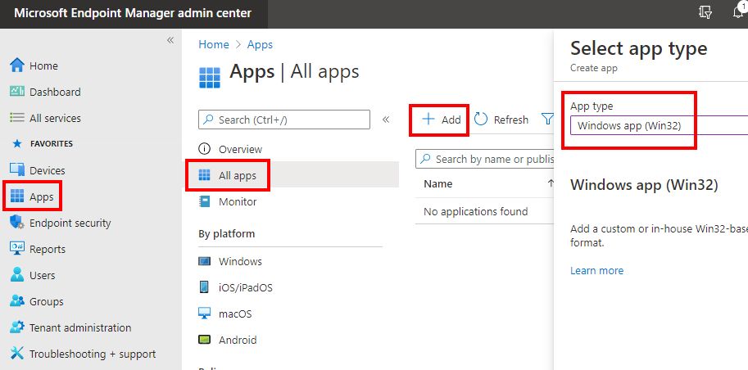Screen dimensions: 748x370
Task: Open the Endpoint security shield icon
Action: 16,223
